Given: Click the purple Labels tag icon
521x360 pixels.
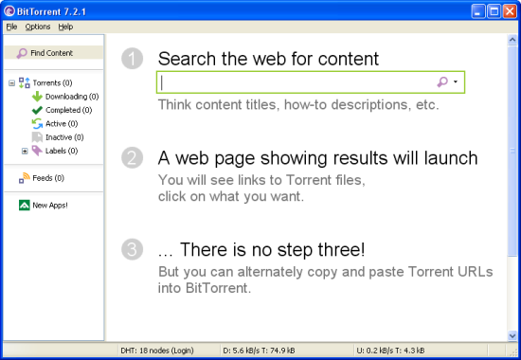Looking at the screenshot, I should pyautogui.click(x=37, y=151).
